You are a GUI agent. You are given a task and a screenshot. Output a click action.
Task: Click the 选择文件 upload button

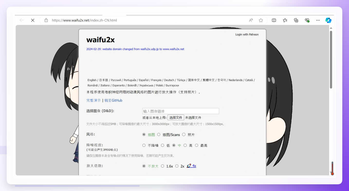click(176, 118)
